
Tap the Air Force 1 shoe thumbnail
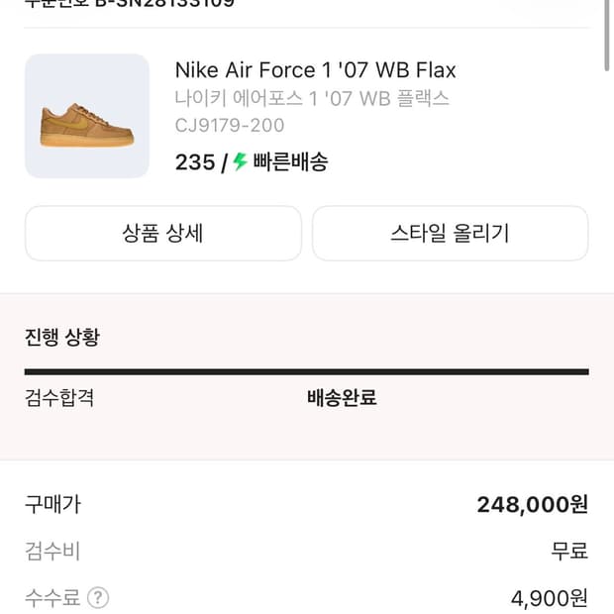pos(87,116)
